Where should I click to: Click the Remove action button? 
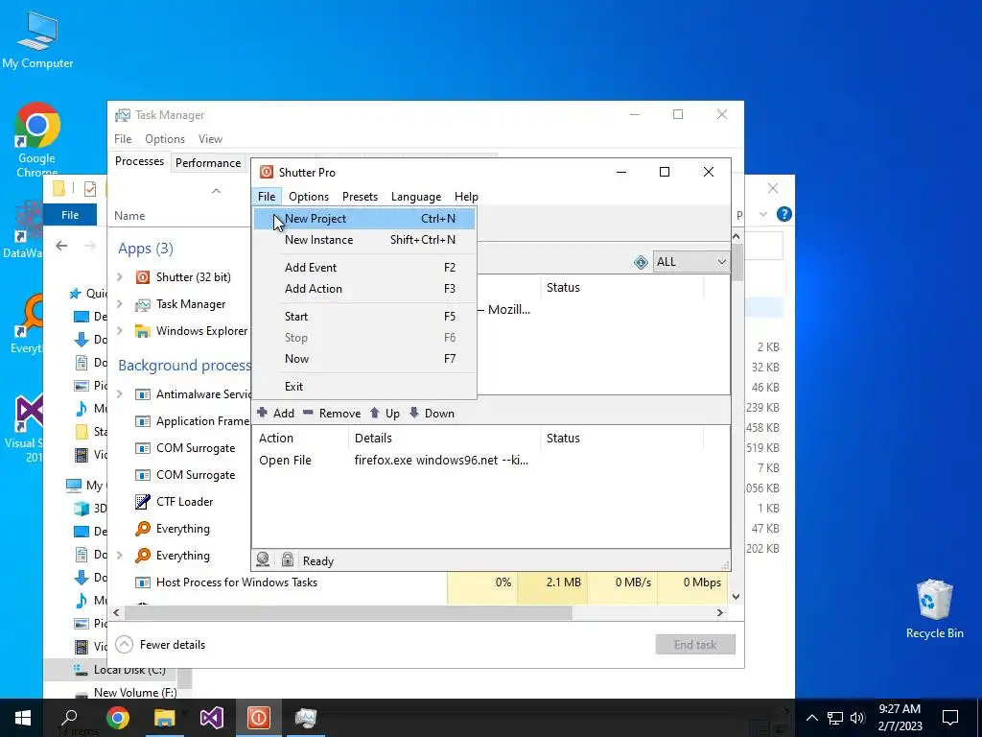coord(332,414)
